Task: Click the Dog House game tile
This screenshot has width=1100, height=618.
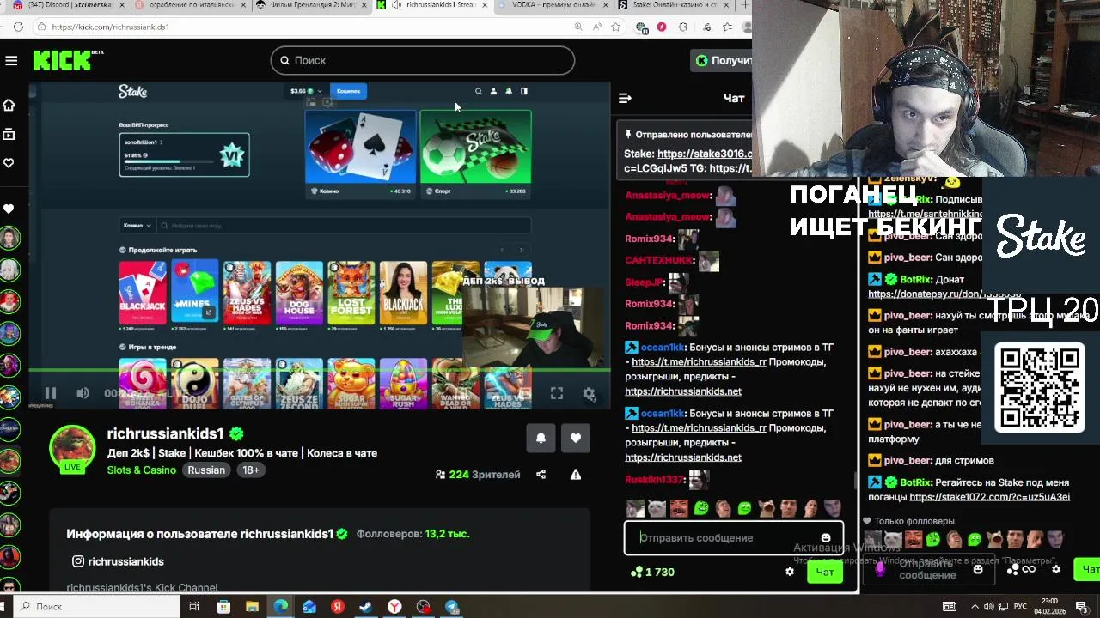Action: click(299, 294)
